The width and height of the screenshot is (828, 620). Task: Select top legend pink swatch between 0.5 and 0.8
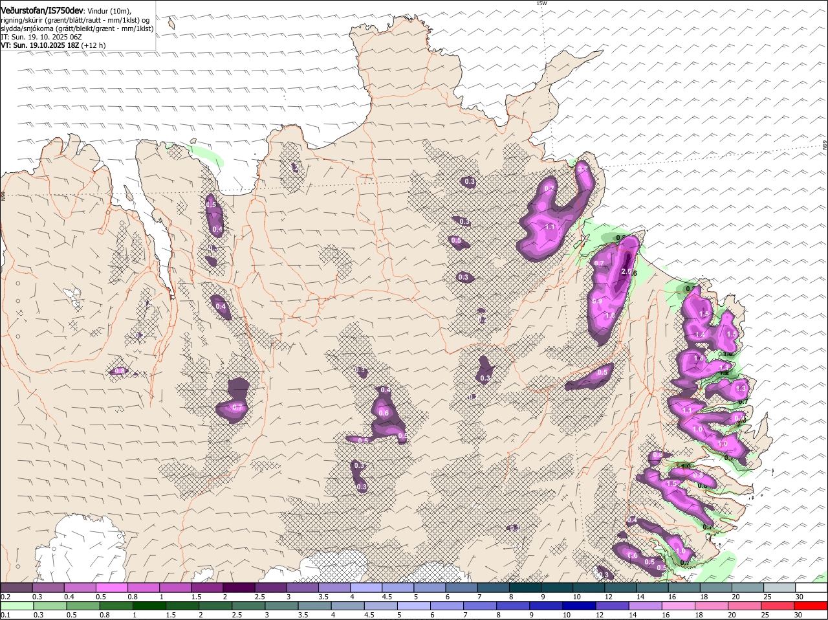tap(111, 587)
